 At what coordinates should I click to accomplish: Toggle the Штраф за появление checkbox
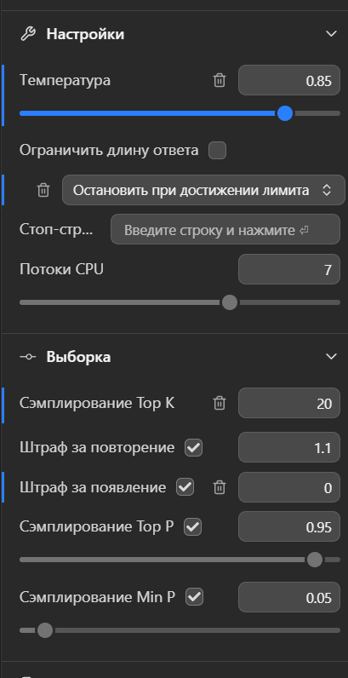[185, 487]
